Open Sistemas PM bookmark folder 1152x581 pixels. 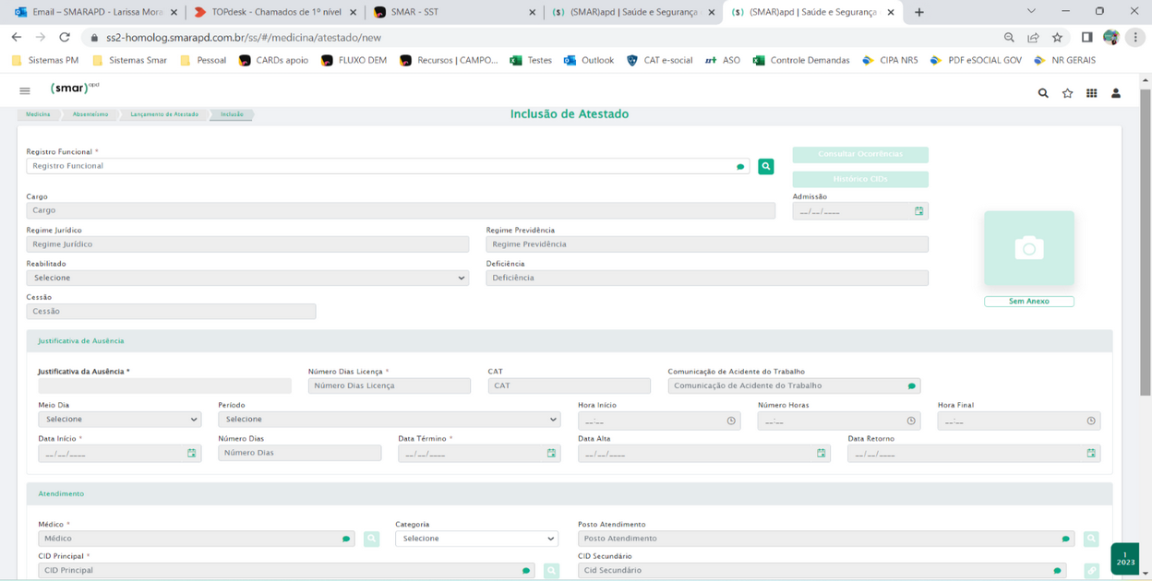(x=45, y=60)
